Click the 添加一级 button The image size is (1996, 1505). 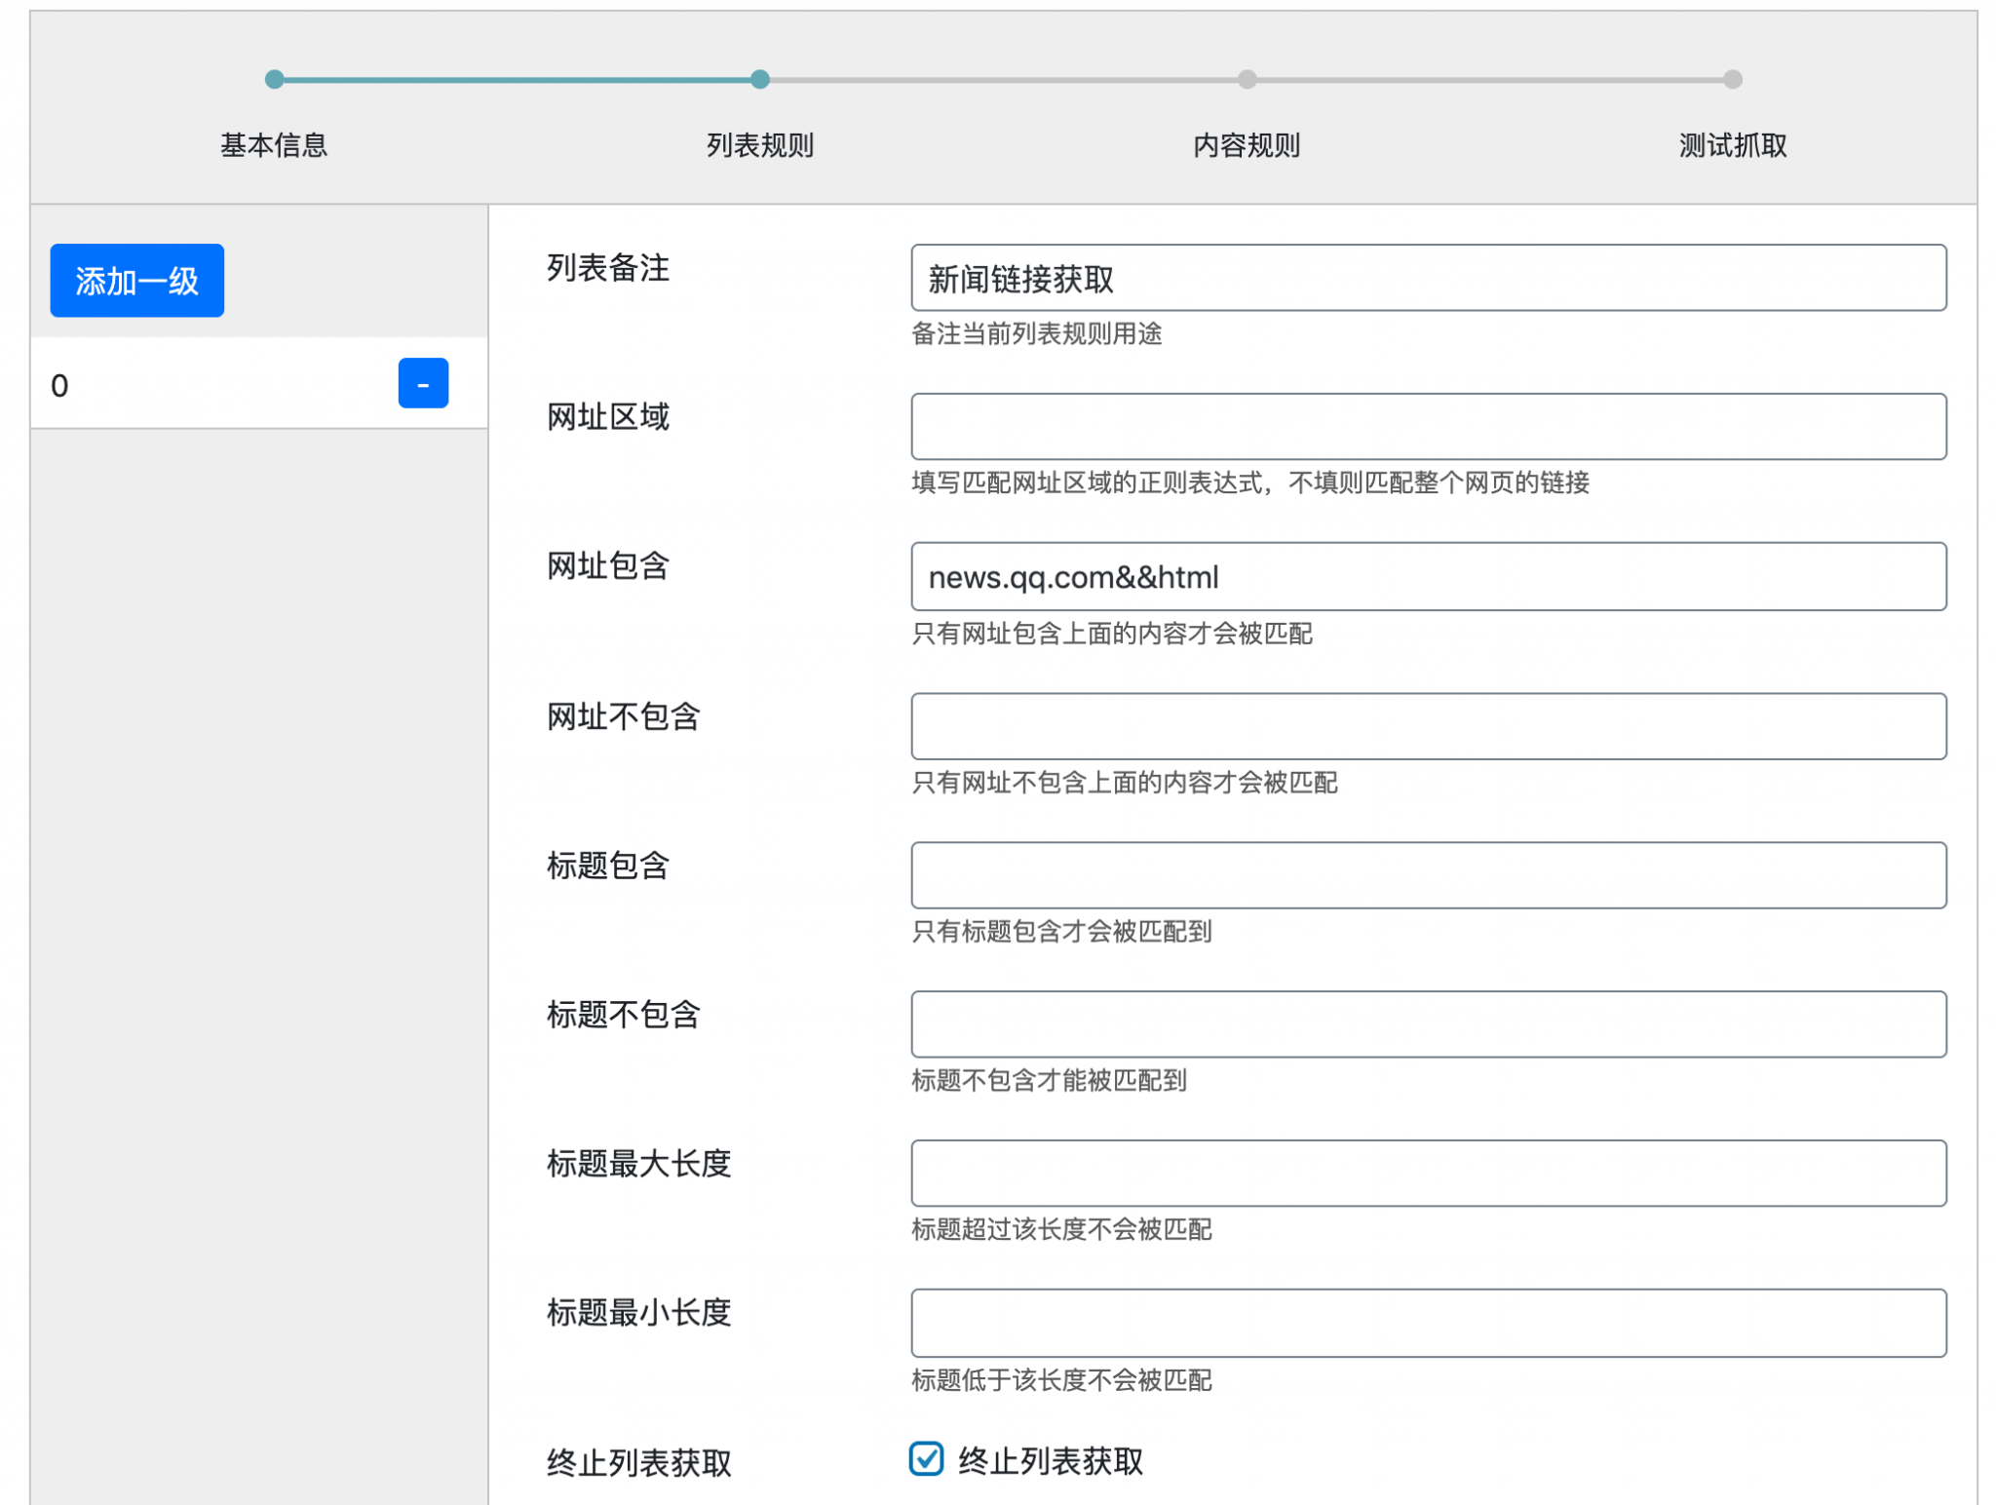tap(136, 281)
